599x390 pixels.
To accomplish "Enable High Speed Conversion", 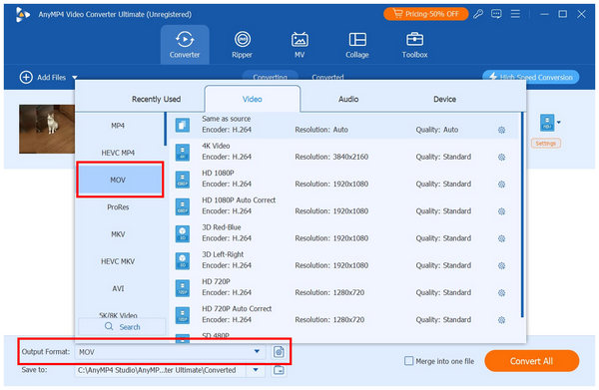I will coord(531,77).
